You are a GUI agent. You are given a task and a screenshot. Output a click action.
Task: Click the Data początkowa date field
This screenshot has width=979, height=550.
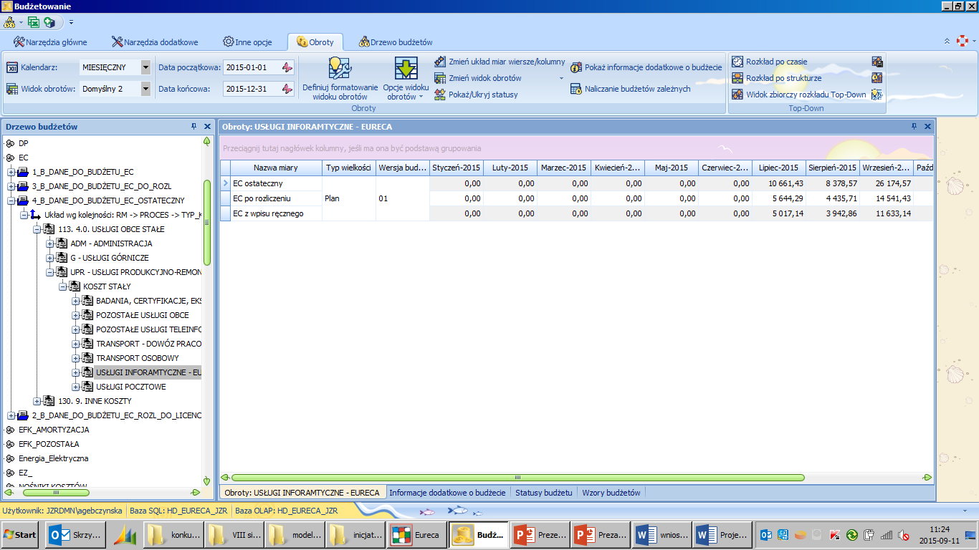[251, 67]
